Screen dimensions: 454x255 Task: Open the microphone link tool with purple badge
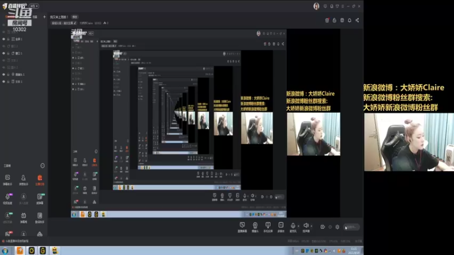[x=7, y=199]
